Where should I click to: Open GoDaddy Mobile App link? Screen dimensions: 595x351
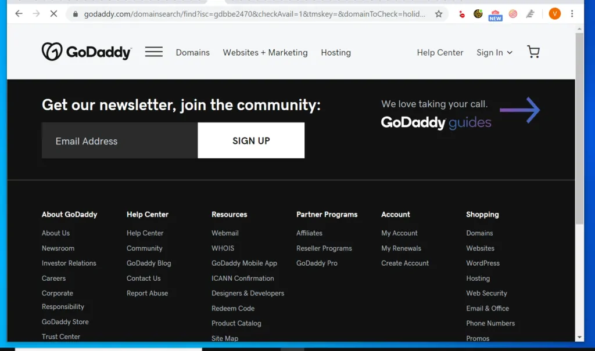click(245, 263)
